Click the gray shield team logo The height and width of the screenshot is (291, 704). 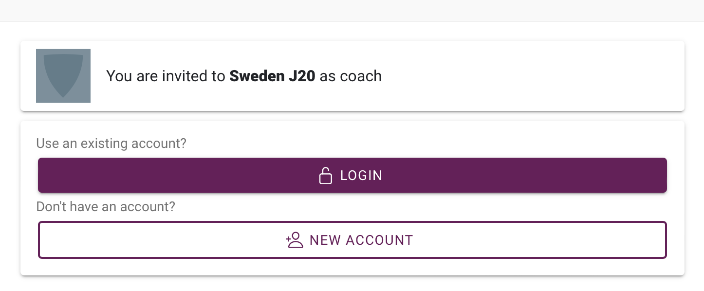63,76
